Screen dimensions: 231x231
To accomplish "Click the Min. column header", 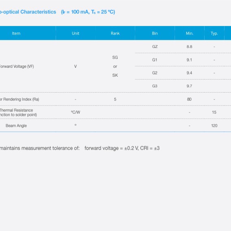I will coord(190,33).
